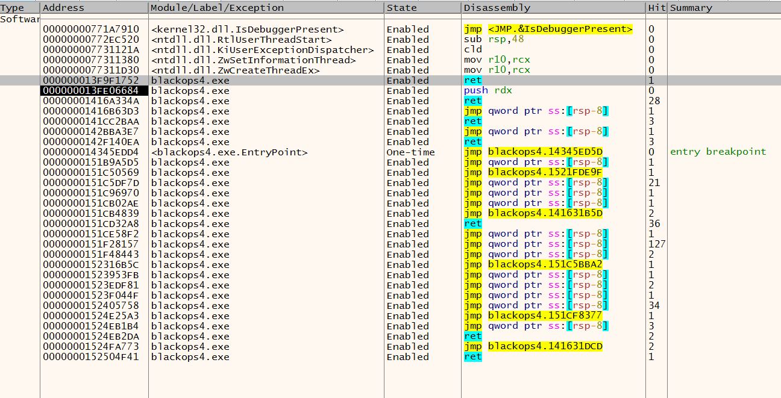
Task: Click the cld disassembly cell
Action: click(473, 50)
